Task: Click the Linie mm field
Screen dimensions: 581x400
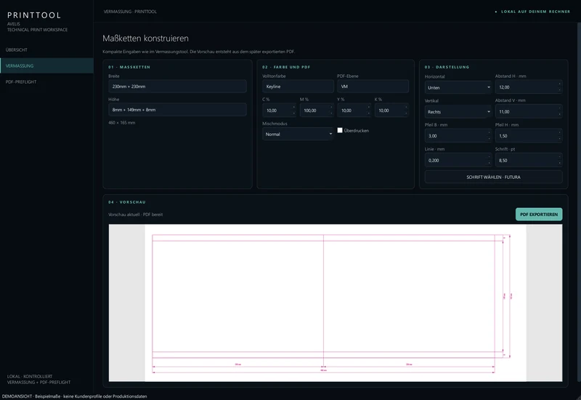Action: pos(458,160)
